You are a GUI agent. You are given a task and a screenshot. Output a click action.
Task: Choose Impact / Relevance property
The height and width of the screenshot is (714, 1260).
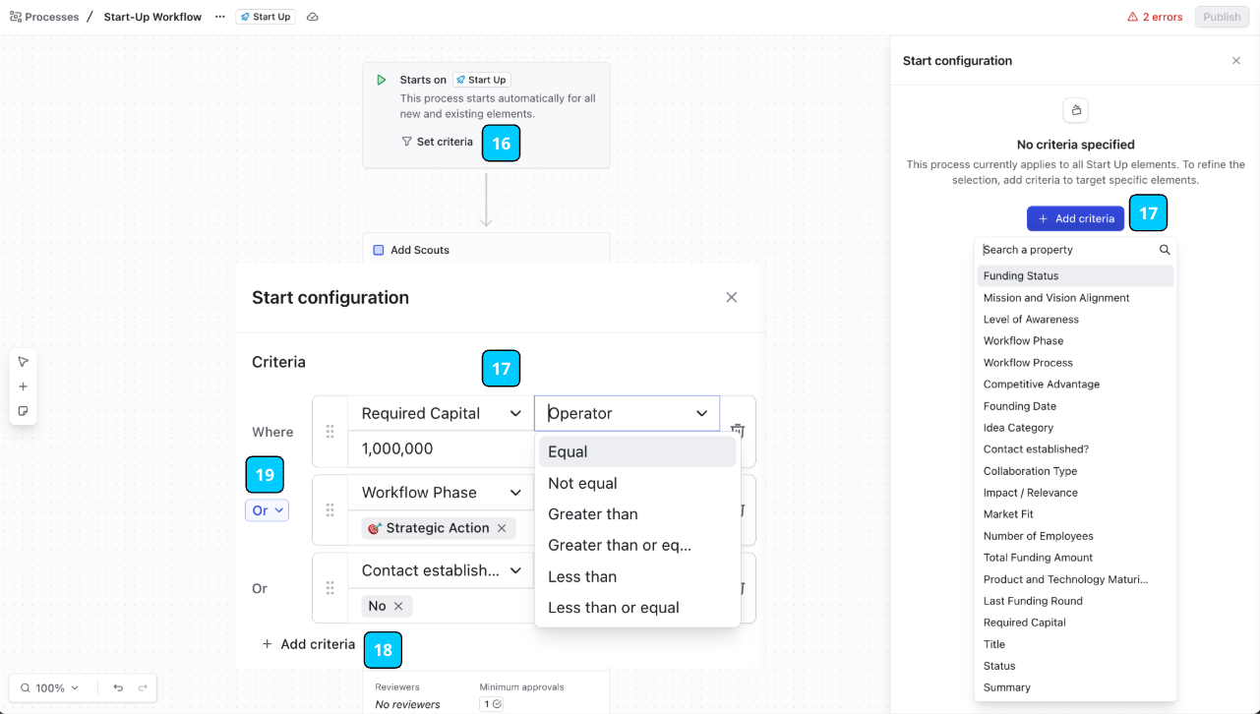1075,493
